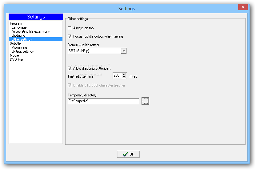Screen dimensions: 256x170
Task: Decrease Fast adjuster time with down arrow
Action: [124, 77]
